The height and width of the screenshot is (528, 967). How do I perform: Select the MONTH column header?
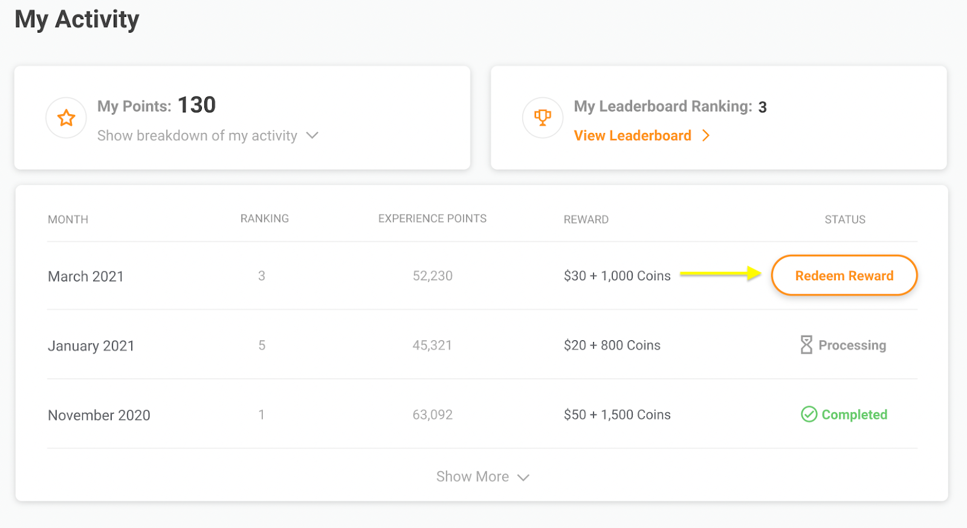click(x=68, y=219)
